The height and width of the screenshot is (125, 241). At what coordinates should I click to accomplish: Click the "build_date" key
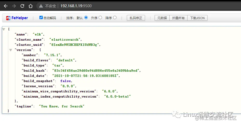[34, 76]
